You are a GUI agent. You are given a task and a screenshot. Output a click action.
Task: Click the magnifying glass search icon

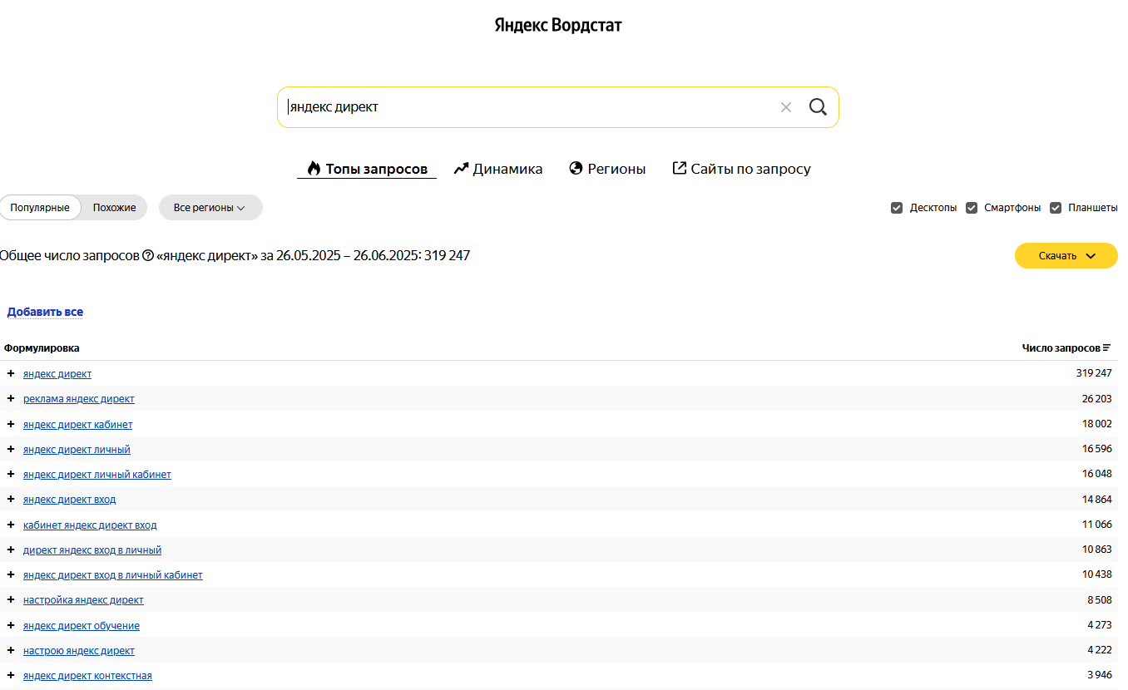(818, 107)
